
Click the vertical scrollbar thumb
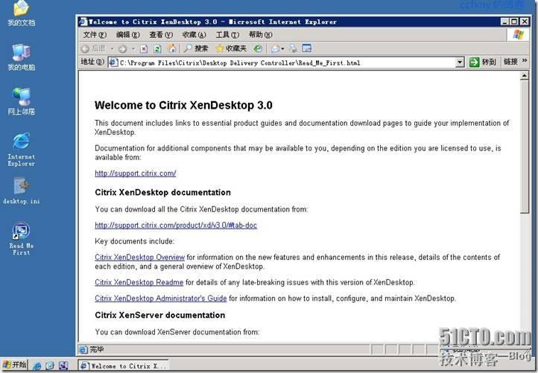(524, 147)
